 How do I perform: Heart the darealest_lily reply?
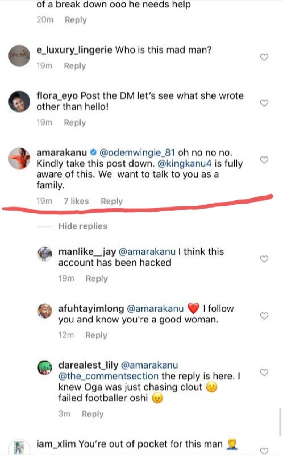click(264, 372)
